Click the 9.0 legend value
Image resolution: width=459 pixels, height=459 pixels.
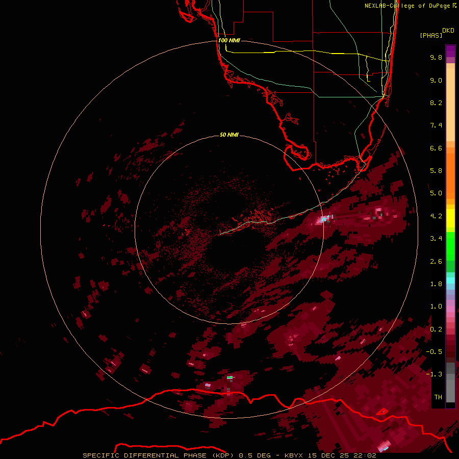436,80
